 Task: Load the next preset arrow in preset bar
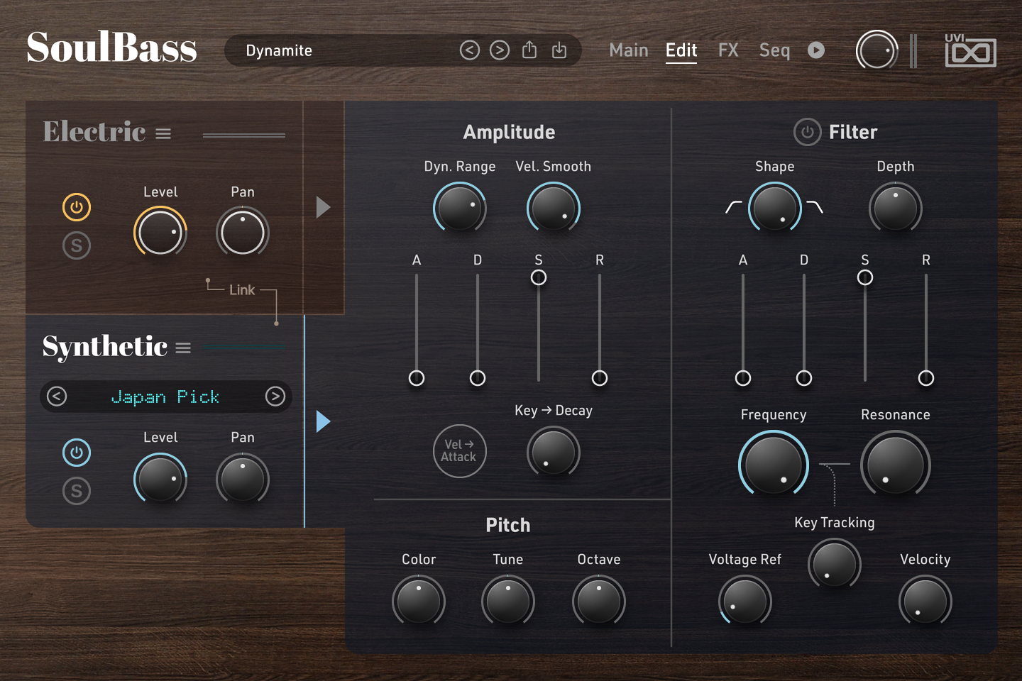tap(500, 50)
